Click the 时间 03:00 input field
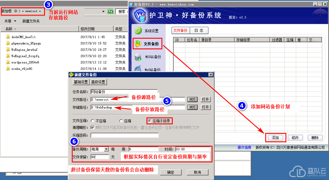329x180 pixels. 193,149
